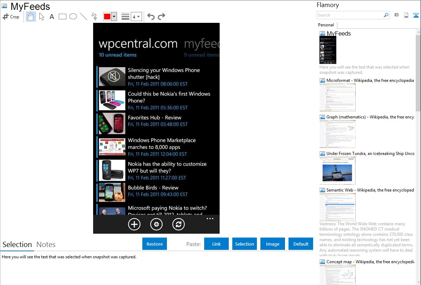Activate the hand pan tool
The height and width of the screenshot is (285, 421).
click(31, 17)
